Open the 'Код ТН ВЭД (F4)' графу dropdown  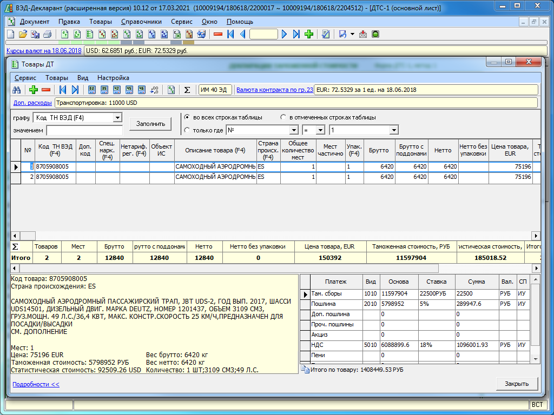point(117,117)
